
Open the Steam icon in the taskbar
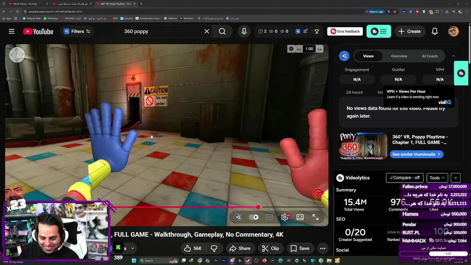pyautogui.click(x=248, y=261)
